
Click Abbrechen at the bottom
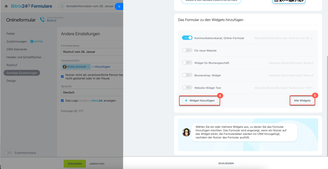click(x=97, y=164)
